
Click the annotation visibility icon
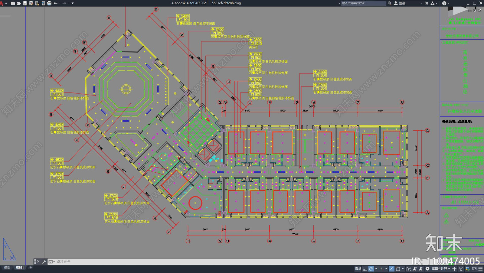(x=415, y=268)
